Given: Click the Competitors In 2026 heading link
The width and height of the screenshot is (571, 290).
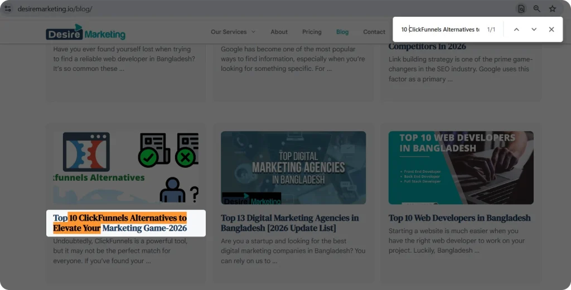Looking at the screenshot, I should pyautogui.click(x=427, y=47).
